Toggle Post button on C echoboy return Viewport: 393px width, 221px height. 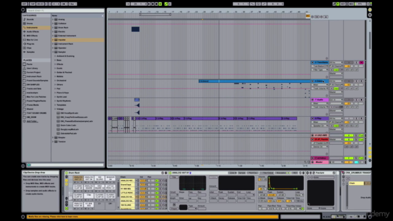(x=361, y=158)
